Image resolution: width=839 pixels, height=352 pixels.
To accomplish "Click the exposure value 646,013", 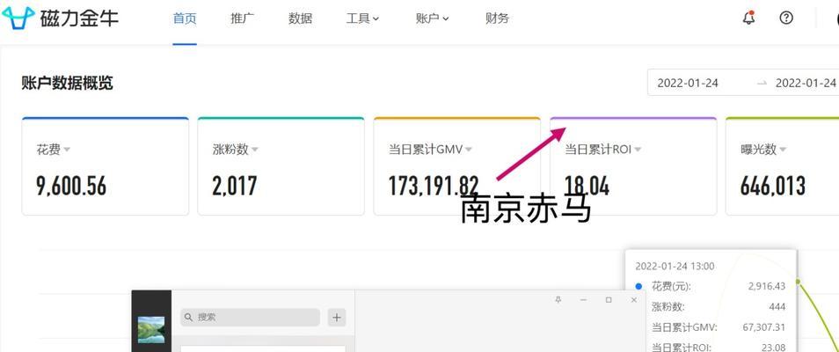I will pyautogui.click(x=773, y=186).
